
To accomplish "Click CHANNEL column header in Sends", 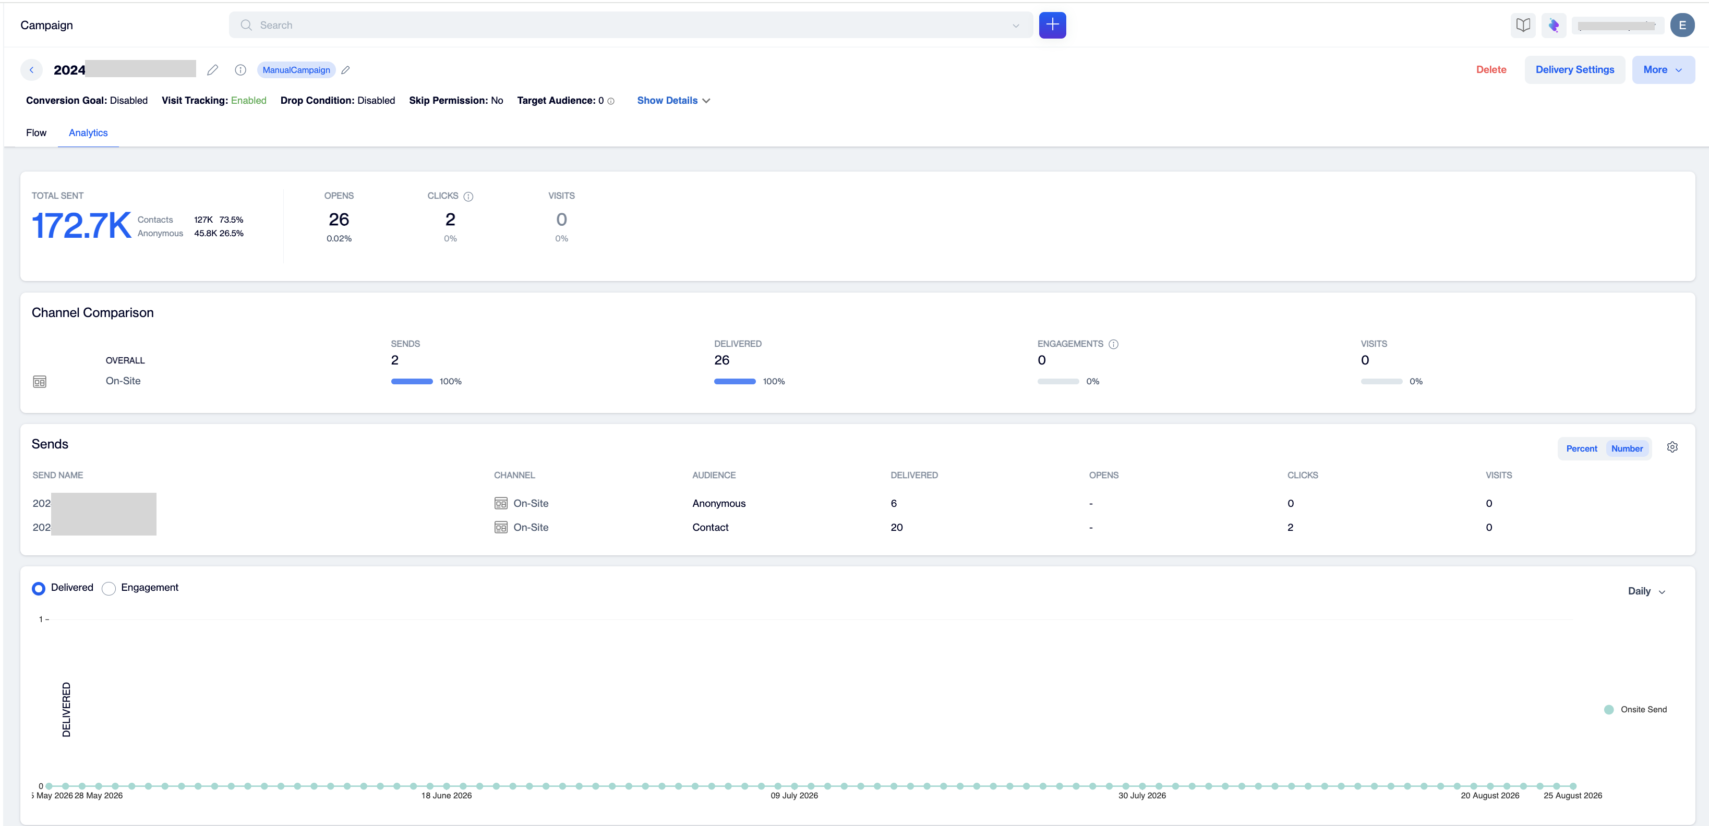I will 514,475.
